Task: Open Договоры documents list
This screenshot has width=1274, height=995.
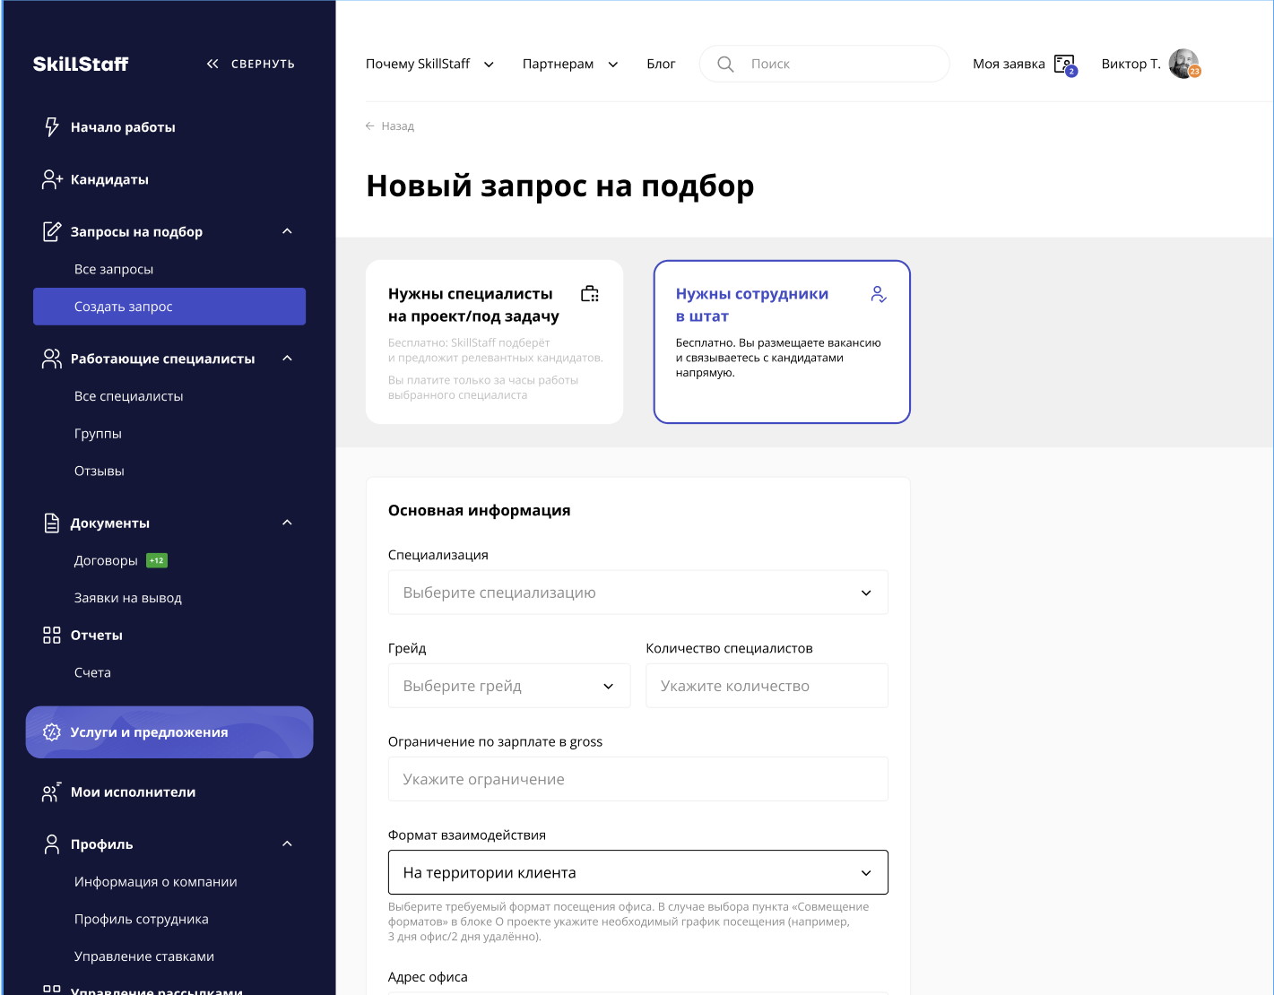Action: tap(106, 560)
